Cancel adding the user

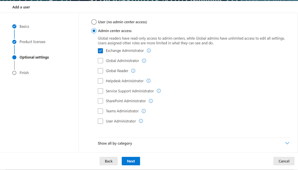tap(284, 161)
